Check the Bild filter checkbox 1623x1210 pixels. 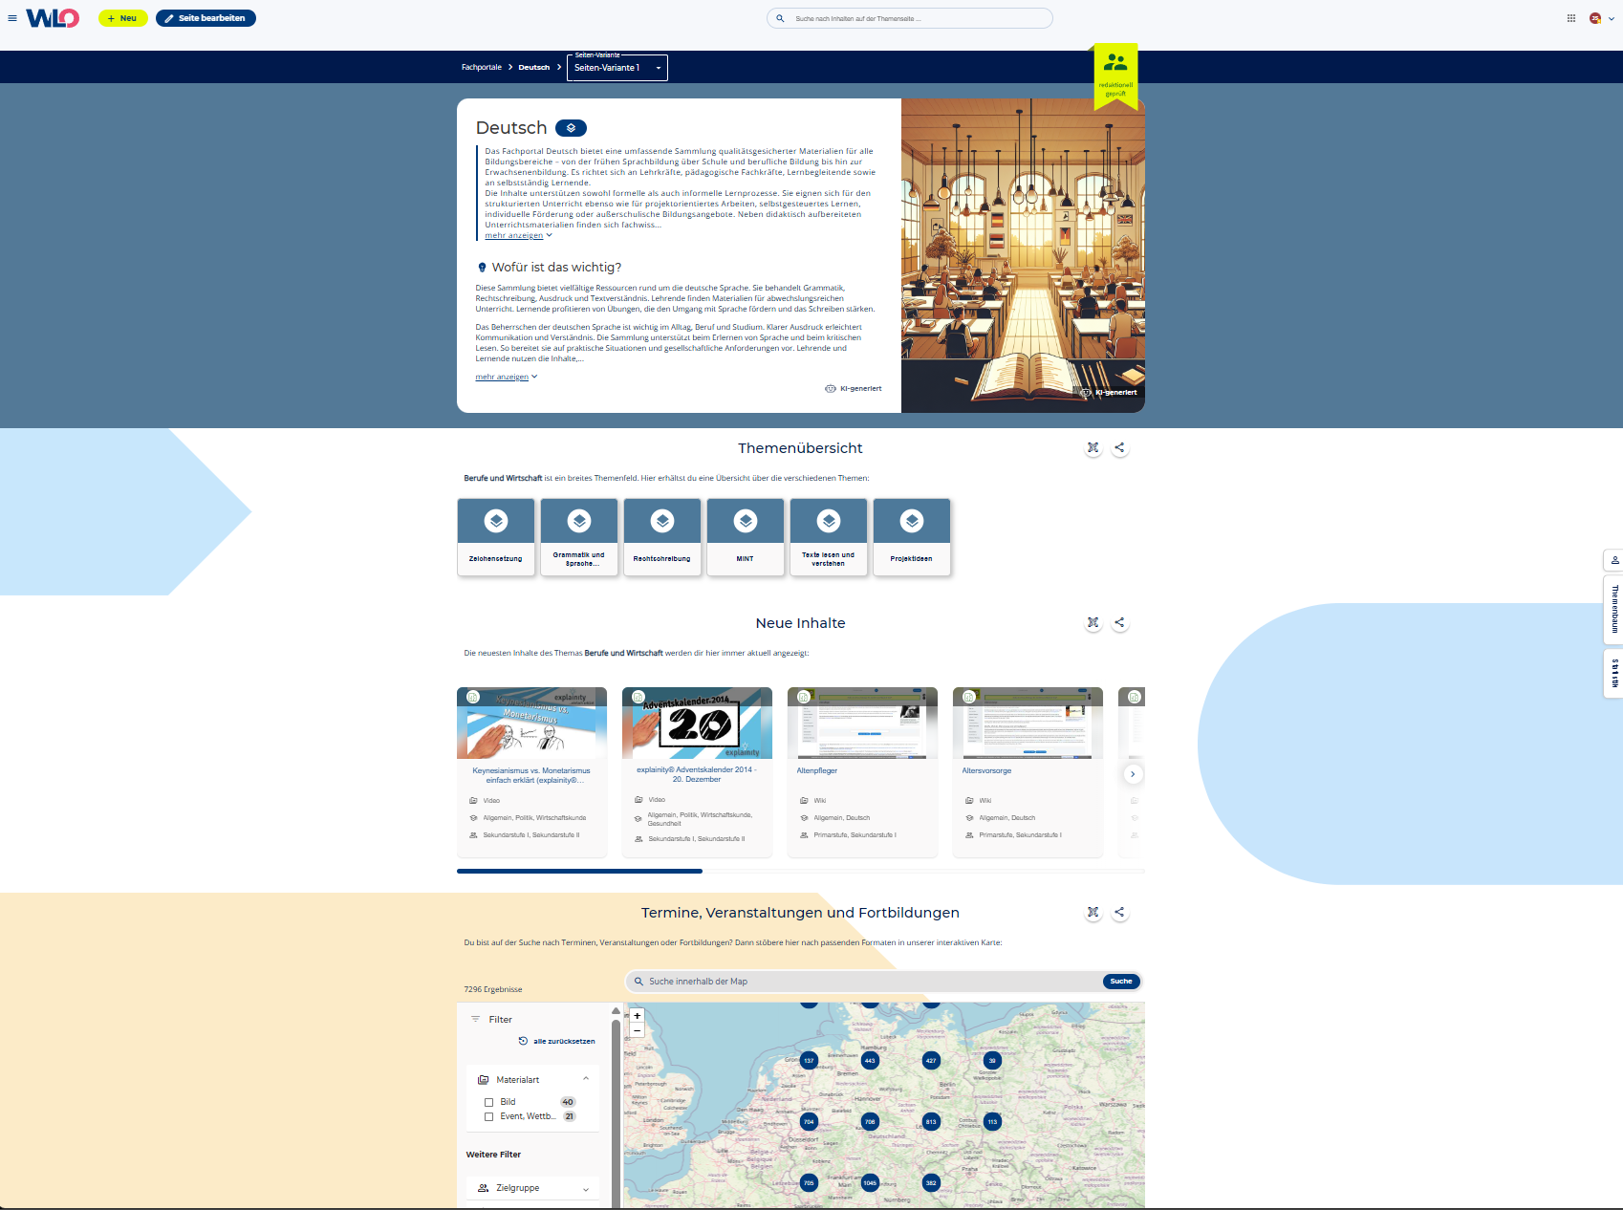489,1102
